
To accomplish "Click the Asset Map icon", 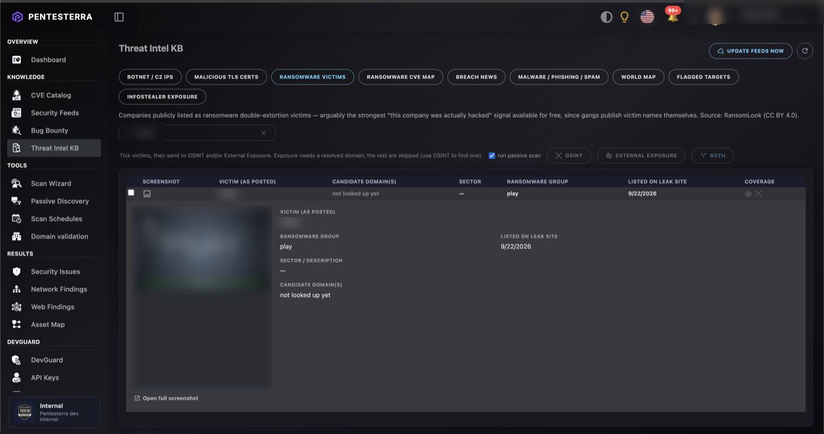I will click(16, 325).
